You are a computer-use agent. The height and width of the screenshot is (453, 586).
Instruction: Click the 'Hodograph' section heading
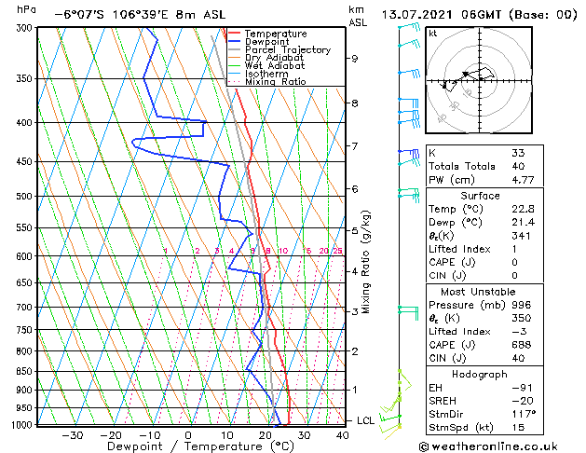(x=480, y=375)
